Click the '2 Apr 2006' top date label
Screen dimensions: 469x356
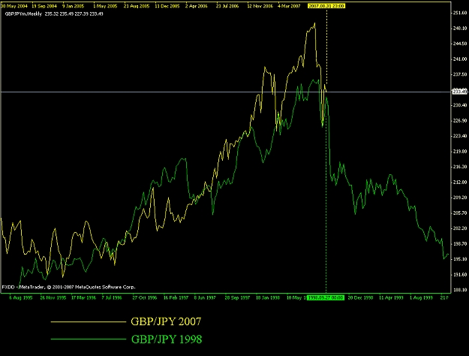point(196,6)
